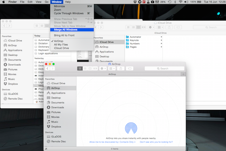This screenshot has height=151, width=226.
Task: Select Merge All Windows menu item
Action: 72,29
